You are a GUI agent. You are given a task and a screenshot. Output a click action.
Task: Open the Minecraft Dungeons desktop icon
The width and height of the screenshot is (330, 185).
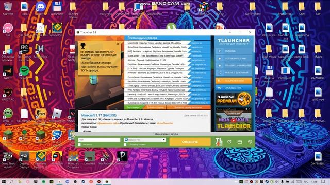point(73,160)
